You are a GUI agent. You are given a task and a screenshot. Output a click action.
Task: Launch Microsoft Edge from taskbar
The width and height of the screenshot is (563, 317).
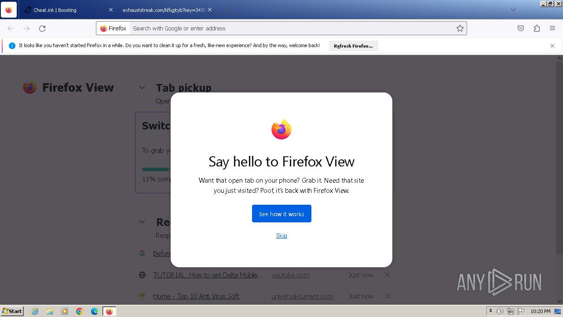coord(95,311)
